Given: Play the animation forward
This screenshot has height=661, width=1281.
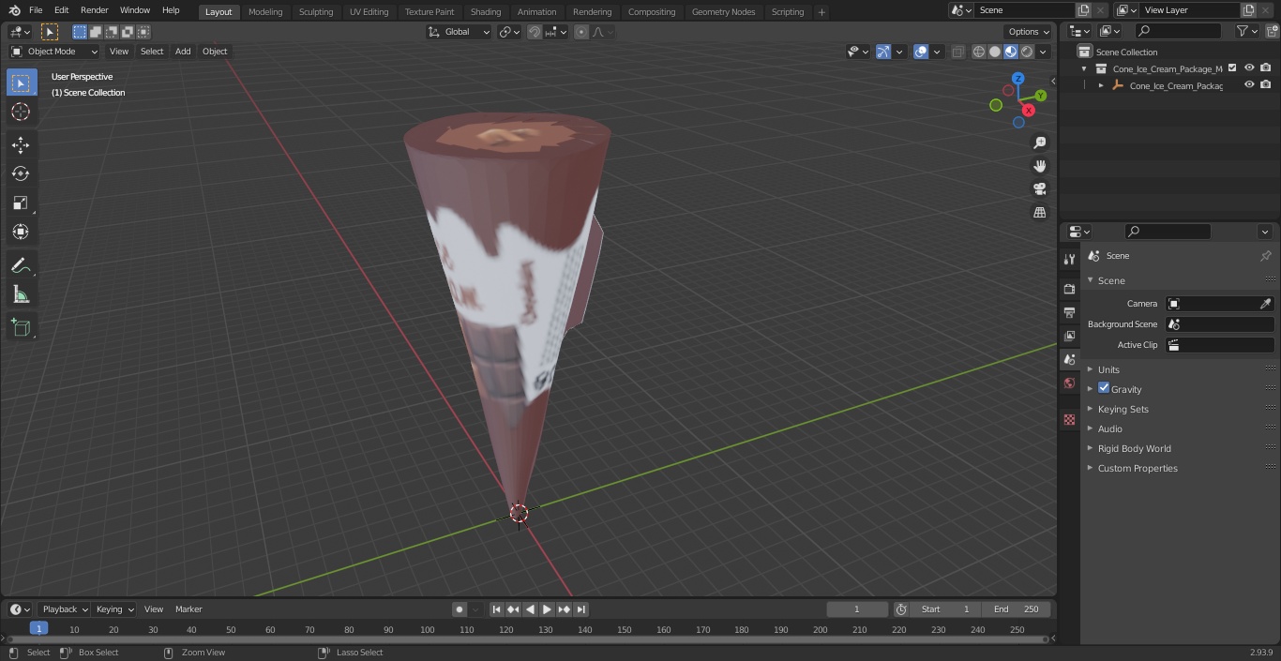Looking at the screenshot, I should pyautogui.click(x=548, y=609).
